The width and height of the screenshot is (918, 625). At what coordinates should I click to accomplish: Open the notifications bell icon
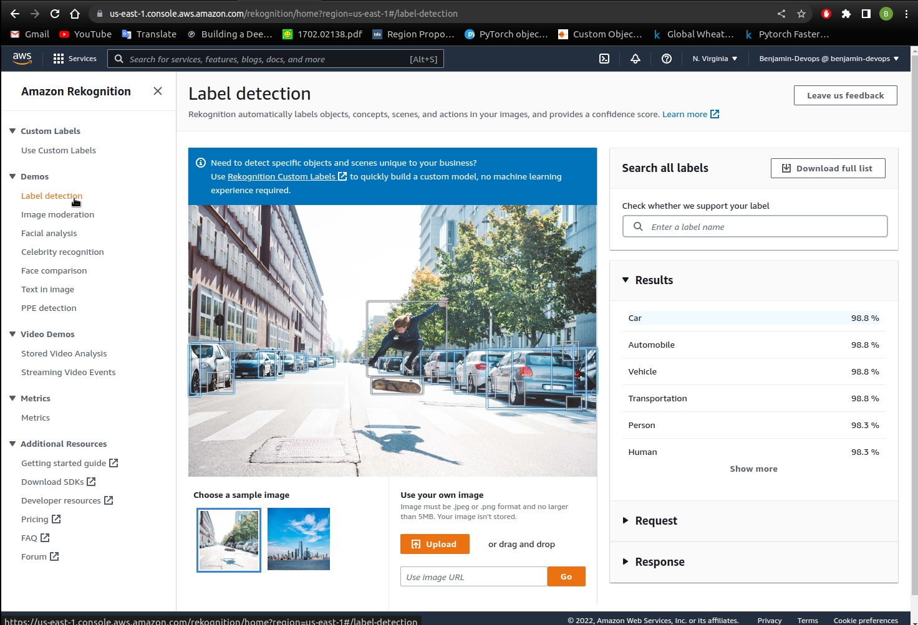[635, 59]
